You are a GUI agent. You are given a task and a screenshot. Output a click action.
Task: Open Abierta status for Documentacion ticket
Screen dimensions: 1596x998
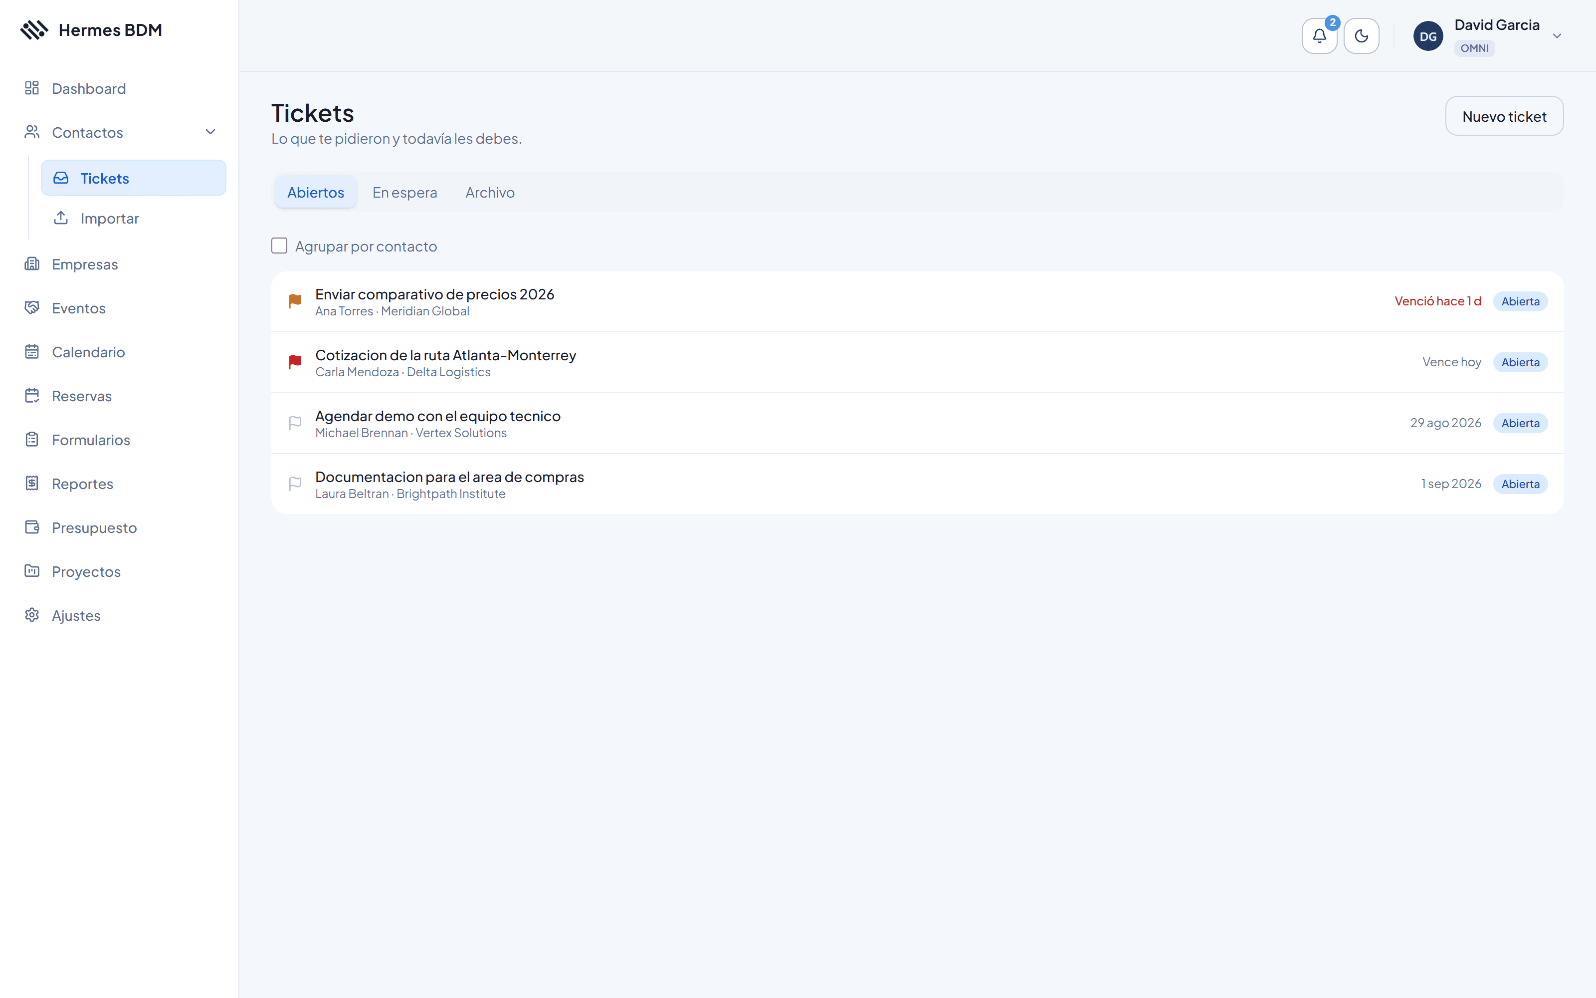tap(1520, 484)
